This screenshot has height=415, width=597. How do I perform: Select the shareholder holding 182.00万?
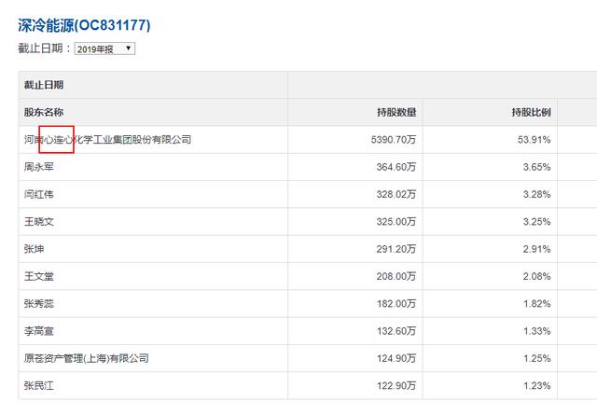point(39,304)
